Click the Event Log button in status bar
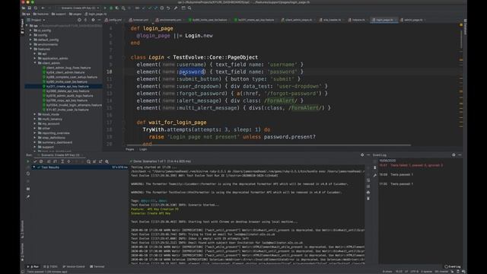This screenshot has width=487, height=274. tap(453, 266)
